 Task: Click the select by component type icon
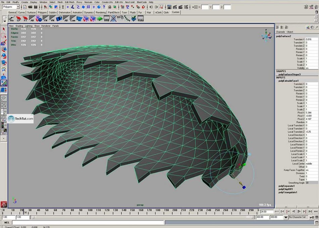click(56, 7)
